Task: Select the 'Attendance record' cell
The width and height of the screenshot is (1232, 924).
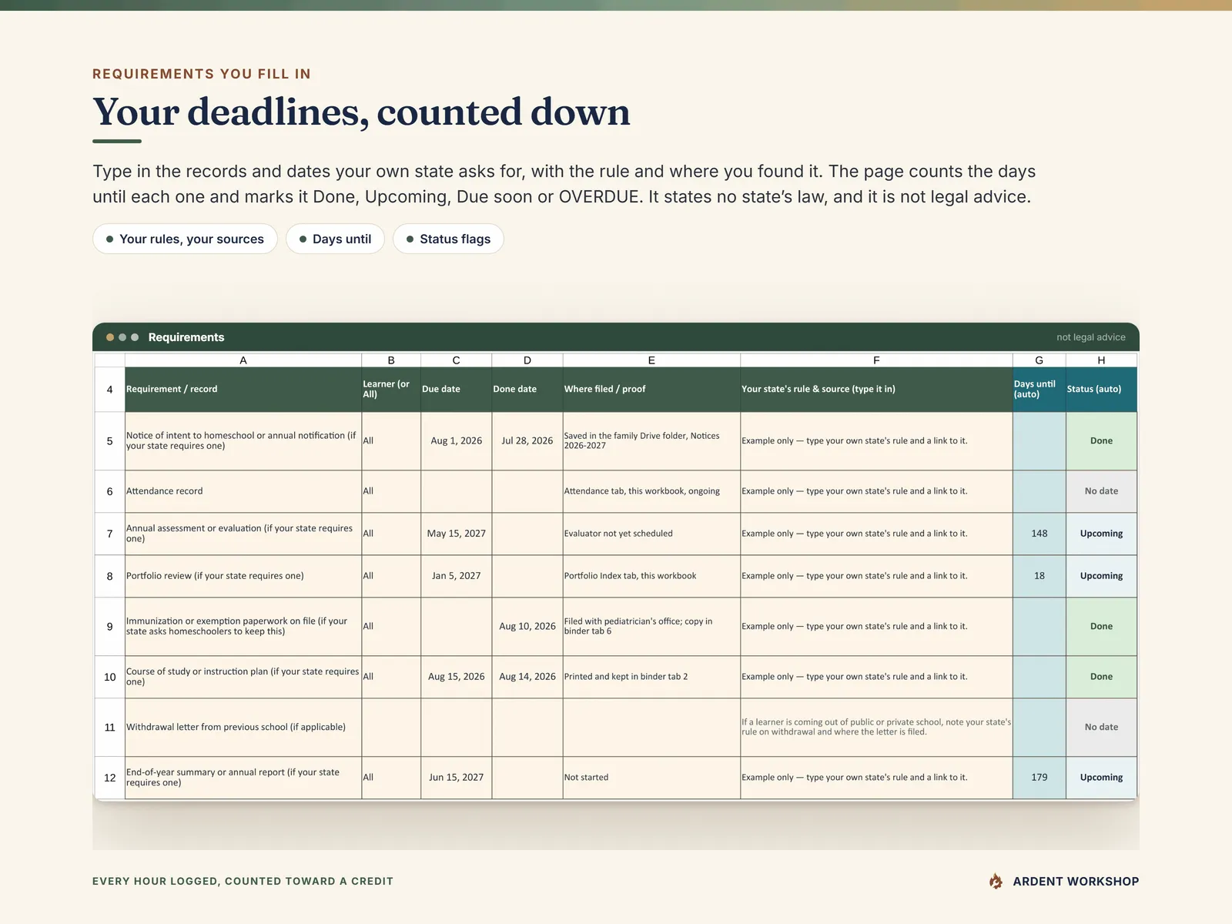Action: pos(243,491)
